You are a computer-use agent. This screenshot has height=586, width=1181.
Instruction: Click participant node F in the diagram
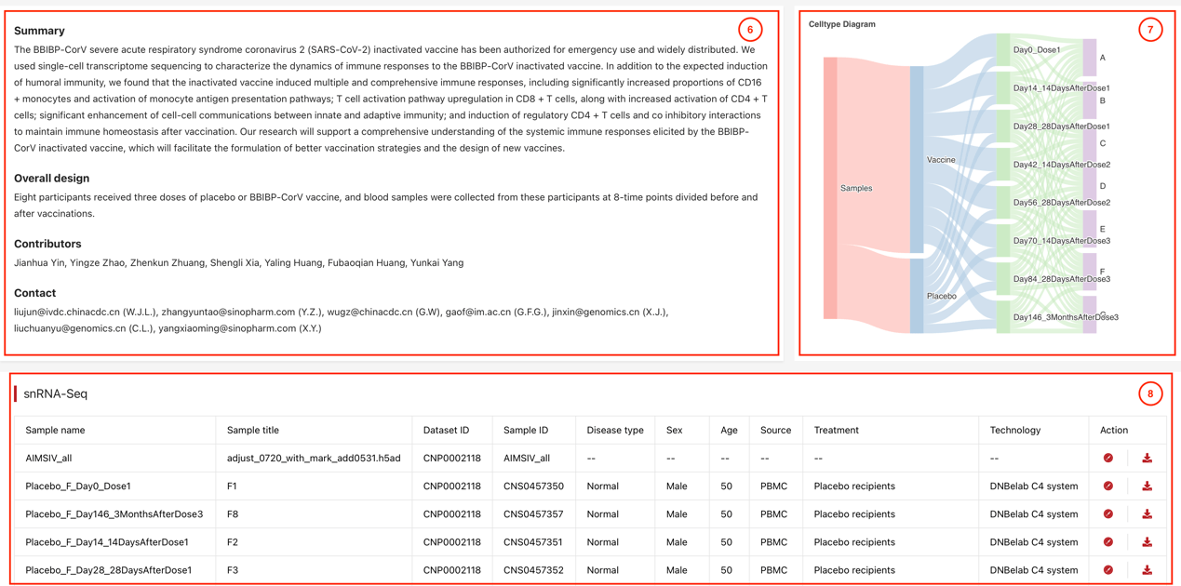click(x=1090, y=272)
